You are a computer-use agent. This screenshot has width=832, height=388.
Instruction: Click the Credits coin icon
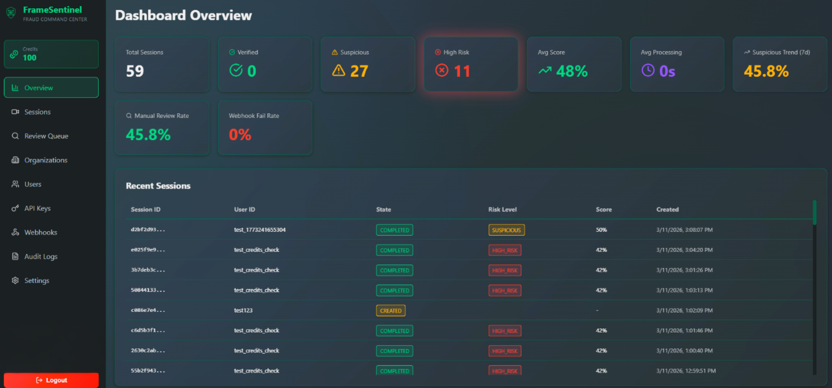click(14, 54)
